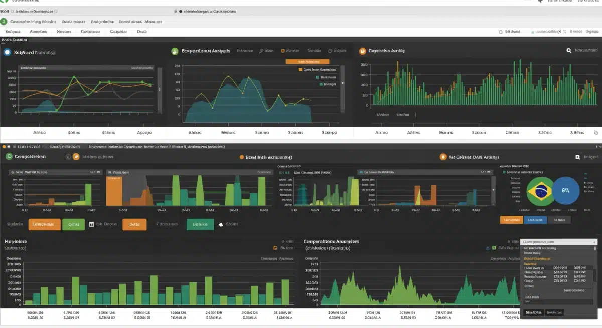Toggle the orange legend checkbox in Keyword Analysis chart

pos(300,70)
